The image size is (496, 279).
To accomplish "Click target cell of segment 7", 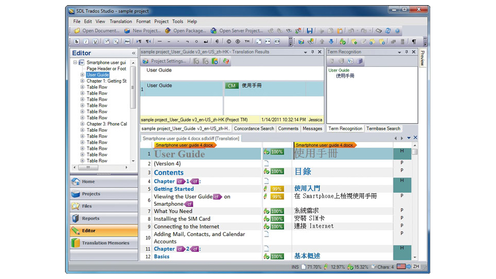I will 342,211.
